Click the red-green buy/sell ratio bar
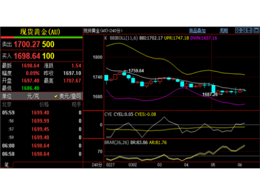The height and width of the screenshot is (195, 260). [42, 37]
